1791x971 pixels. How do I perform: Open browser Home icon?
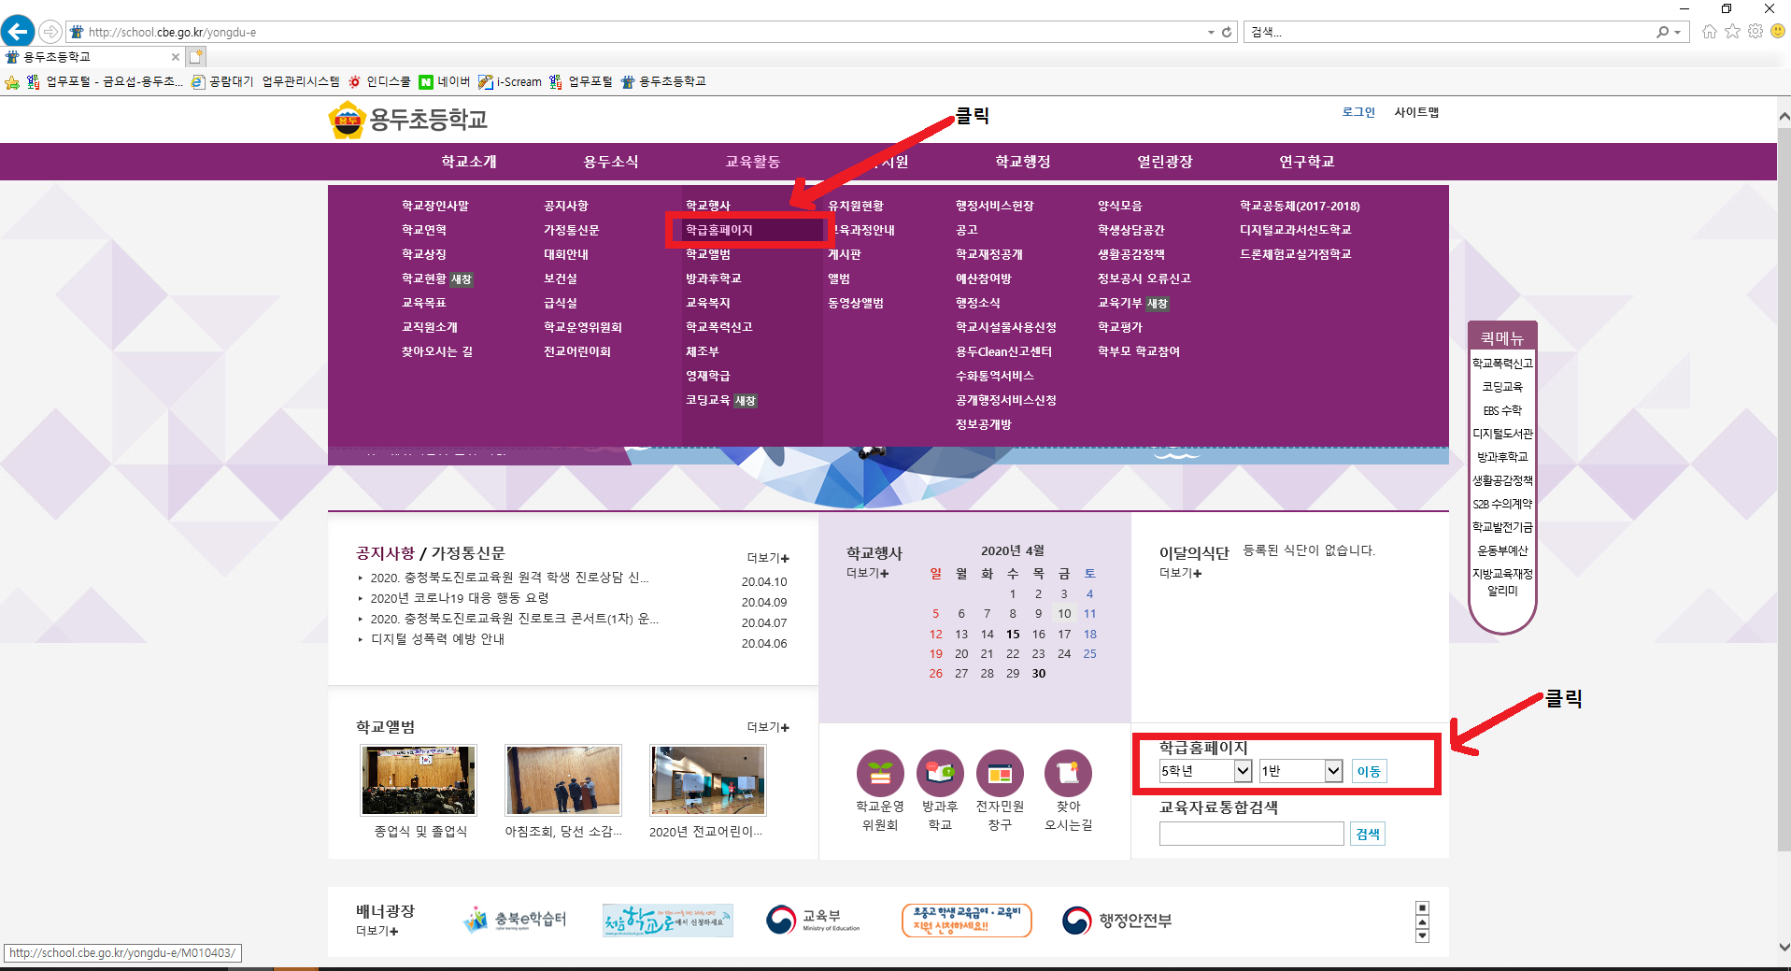coord(1710,32)
